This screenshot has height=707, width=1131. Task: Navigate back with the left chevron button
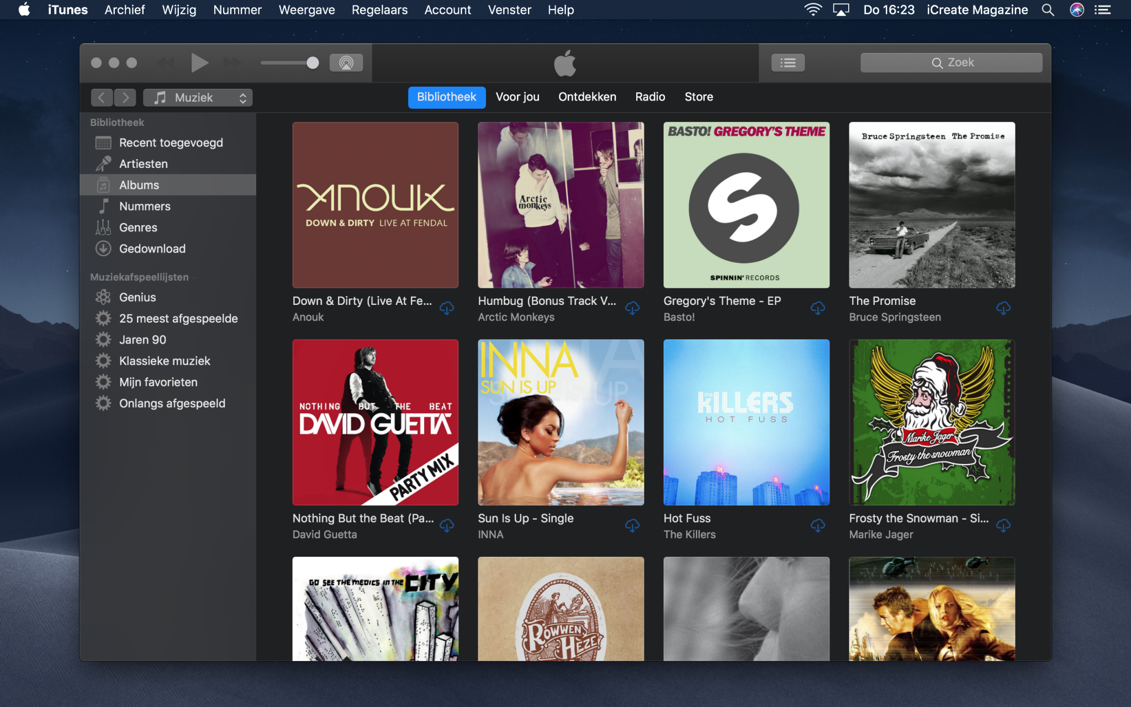[102, 98]
